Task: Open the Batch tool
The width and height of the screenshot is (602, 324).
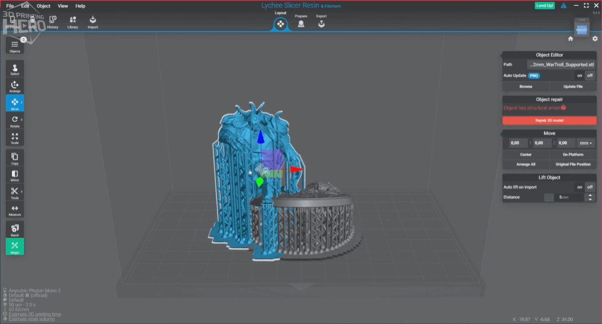Action: pyautogui.click(x=15, y=230)
